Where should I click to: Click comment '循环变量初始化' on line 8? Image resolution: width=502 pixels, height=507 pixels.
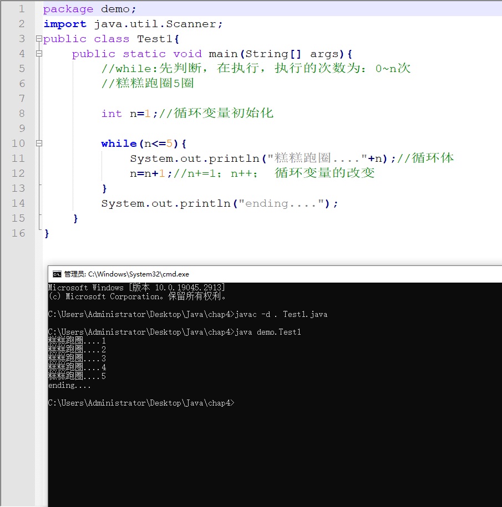pos(224,113)
